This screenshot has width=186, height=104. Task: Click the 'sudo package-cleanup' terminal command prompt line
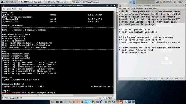pos(28,93)
